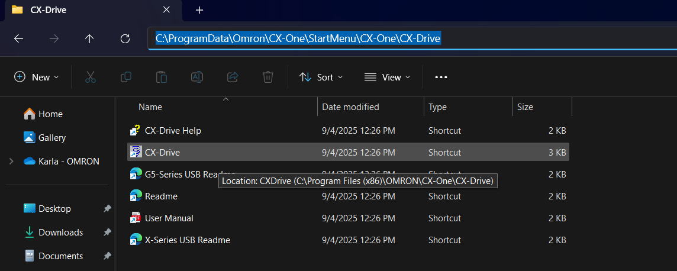Select the Readme shortcut file
This screenshot has height=271, width=677.
161,196
